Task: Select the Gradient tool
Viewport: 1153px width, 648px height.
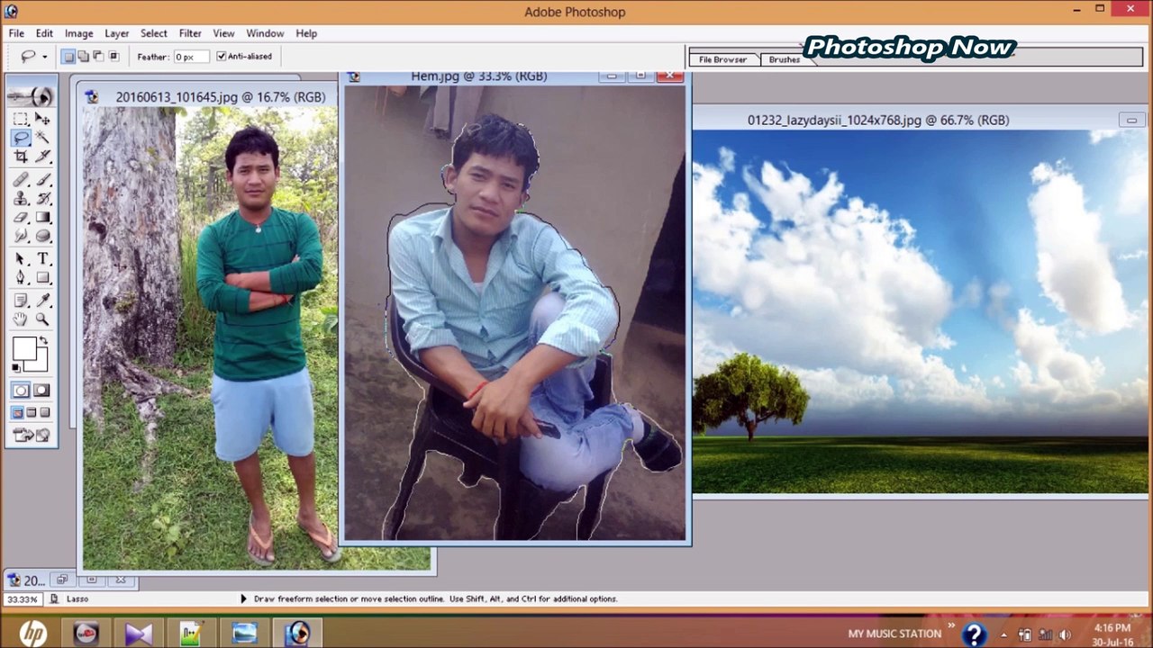Action: 42,218
